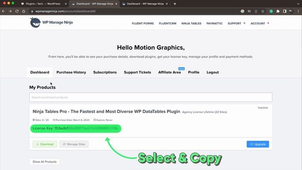Screen dimensions: 302x170
Task: Click the Download button
Action: [x=45, y=144]
